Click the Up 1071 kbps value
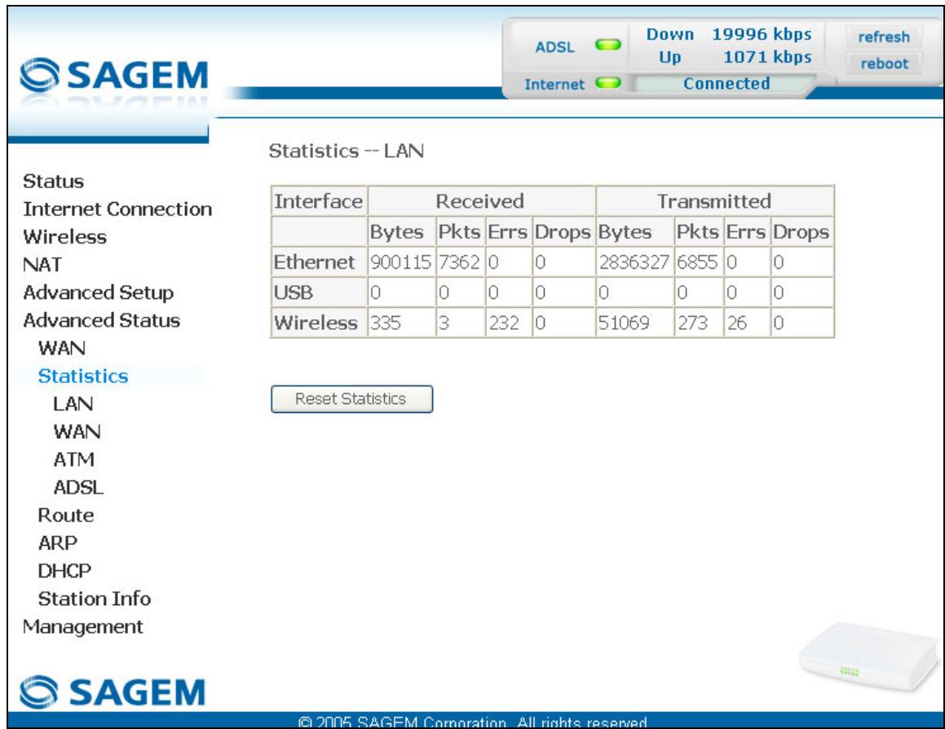Viewport: 945px width, 729px height. [767, 57]
